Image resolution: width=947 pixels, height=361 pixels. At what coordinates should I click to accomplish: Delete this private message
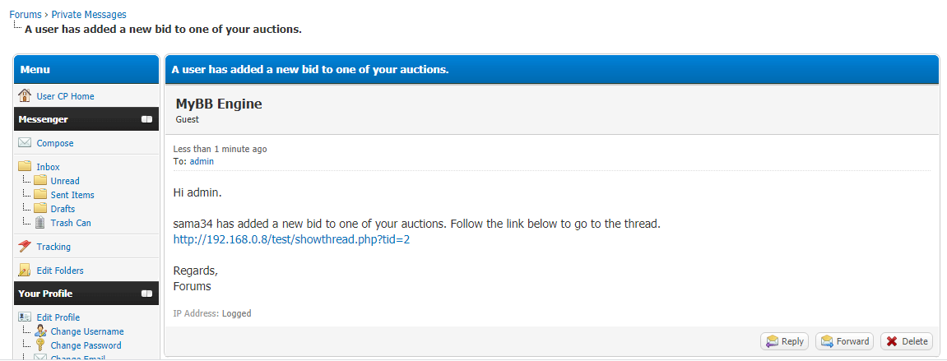(x=906, y=341)
